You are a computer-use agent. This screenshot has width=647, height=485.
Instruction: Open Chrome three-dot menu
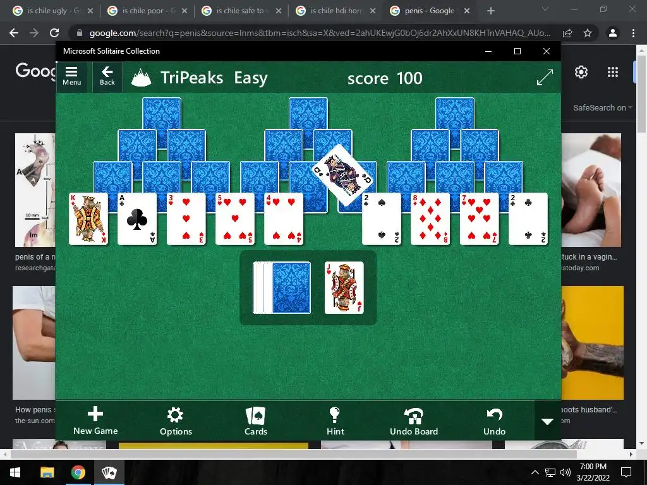[633, 33]
